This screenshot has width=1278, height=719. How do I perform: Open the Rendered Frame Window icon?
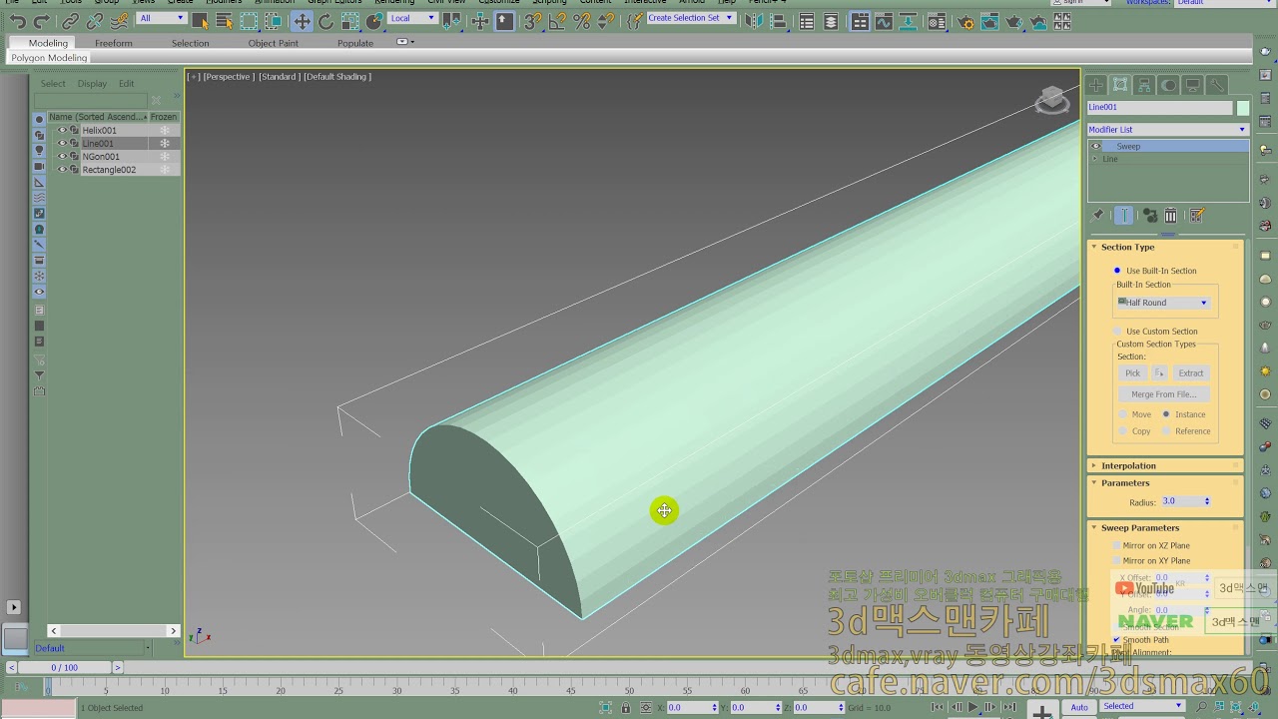pyautogui.click(x=988, y=21)
